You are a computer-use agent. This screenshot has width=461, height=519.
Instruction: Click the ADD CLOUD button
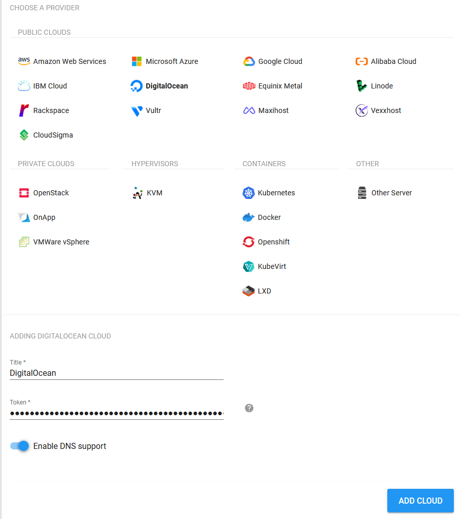click(x=420, y=501)
